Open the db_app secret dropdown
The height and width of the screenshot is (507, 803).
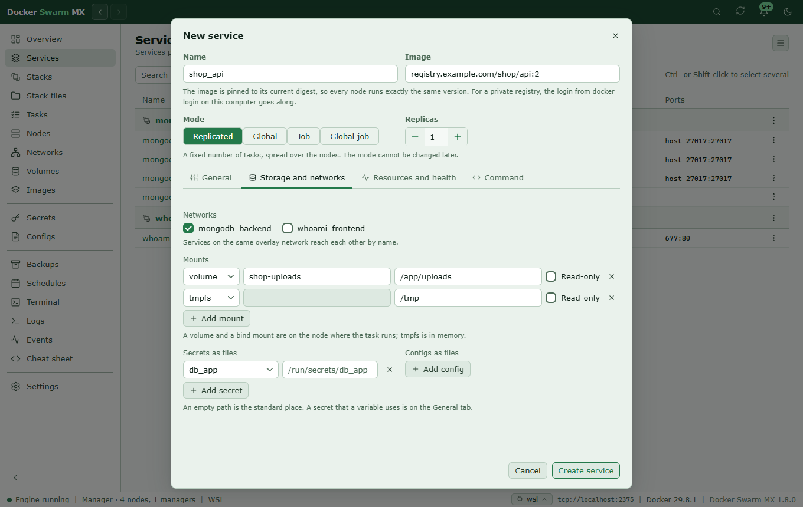coord(231,370)
